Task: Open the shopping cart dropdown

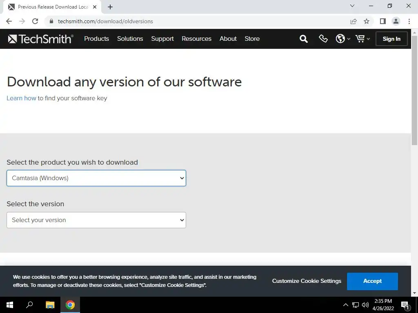Action: [x=362, y=39]
